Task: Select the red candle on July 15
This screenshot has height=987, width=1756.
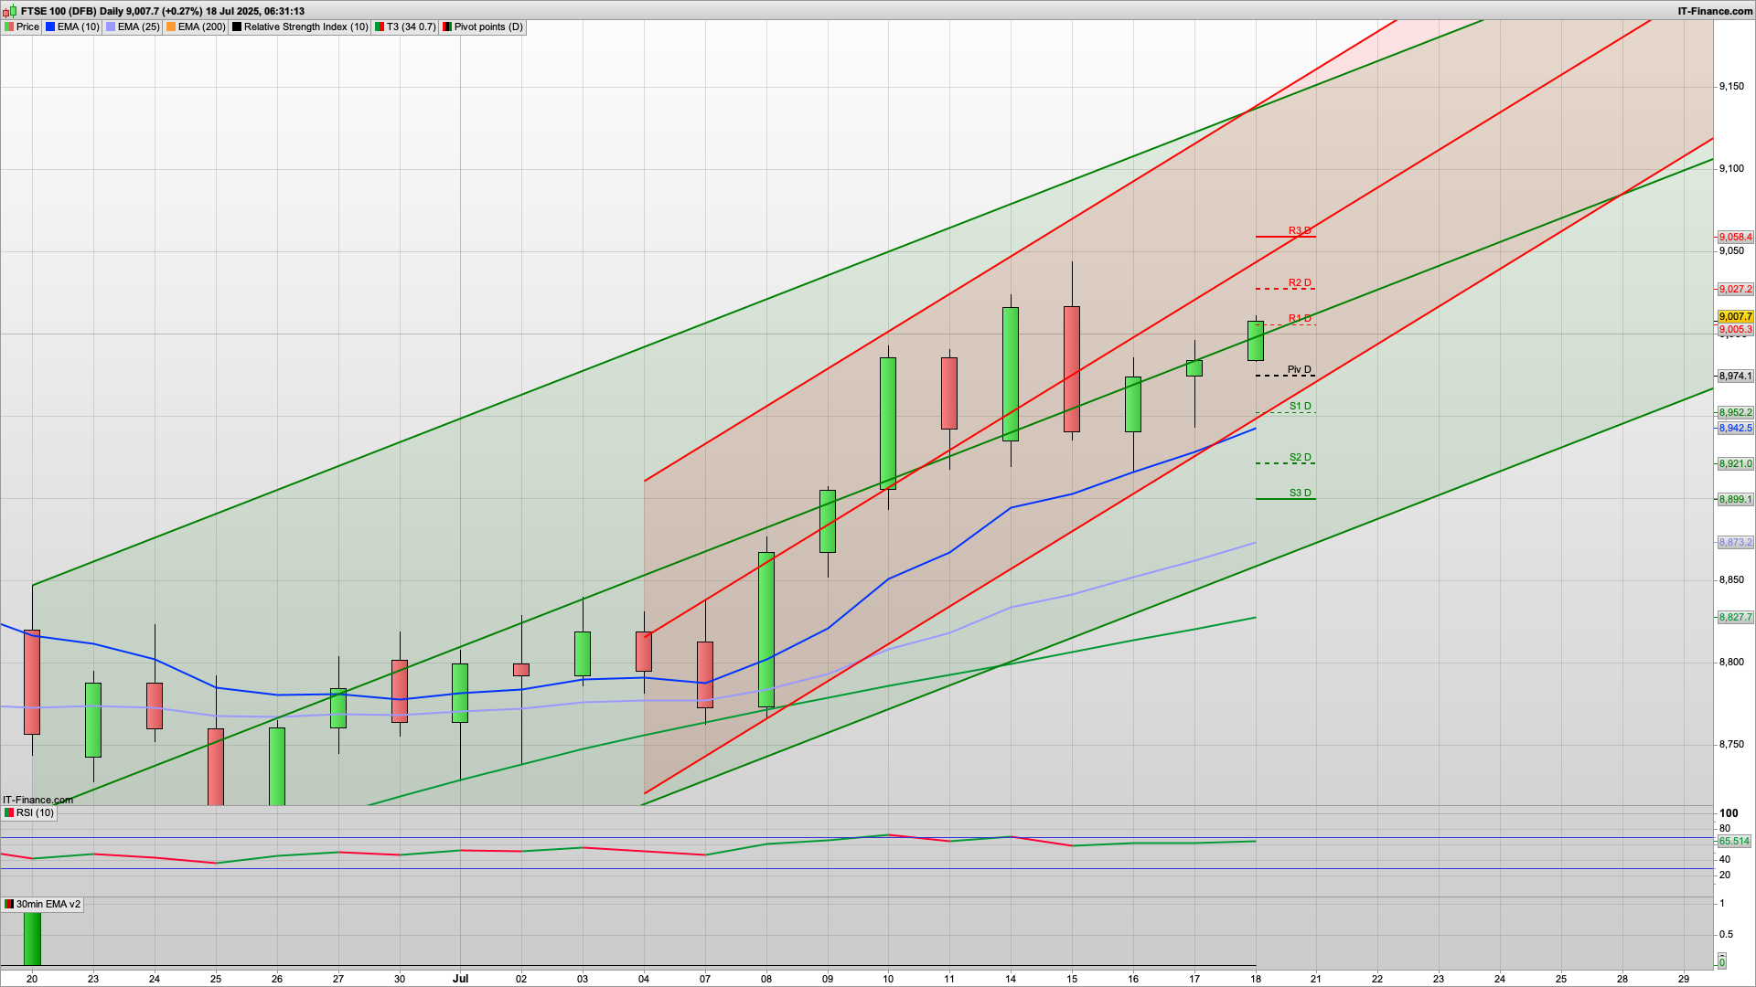Action: tap(1072, 369)
